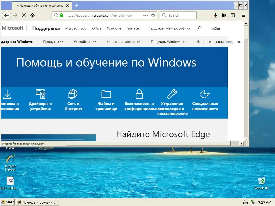Click the vertical scrollbar up arrow

click(x=246, y=23)
